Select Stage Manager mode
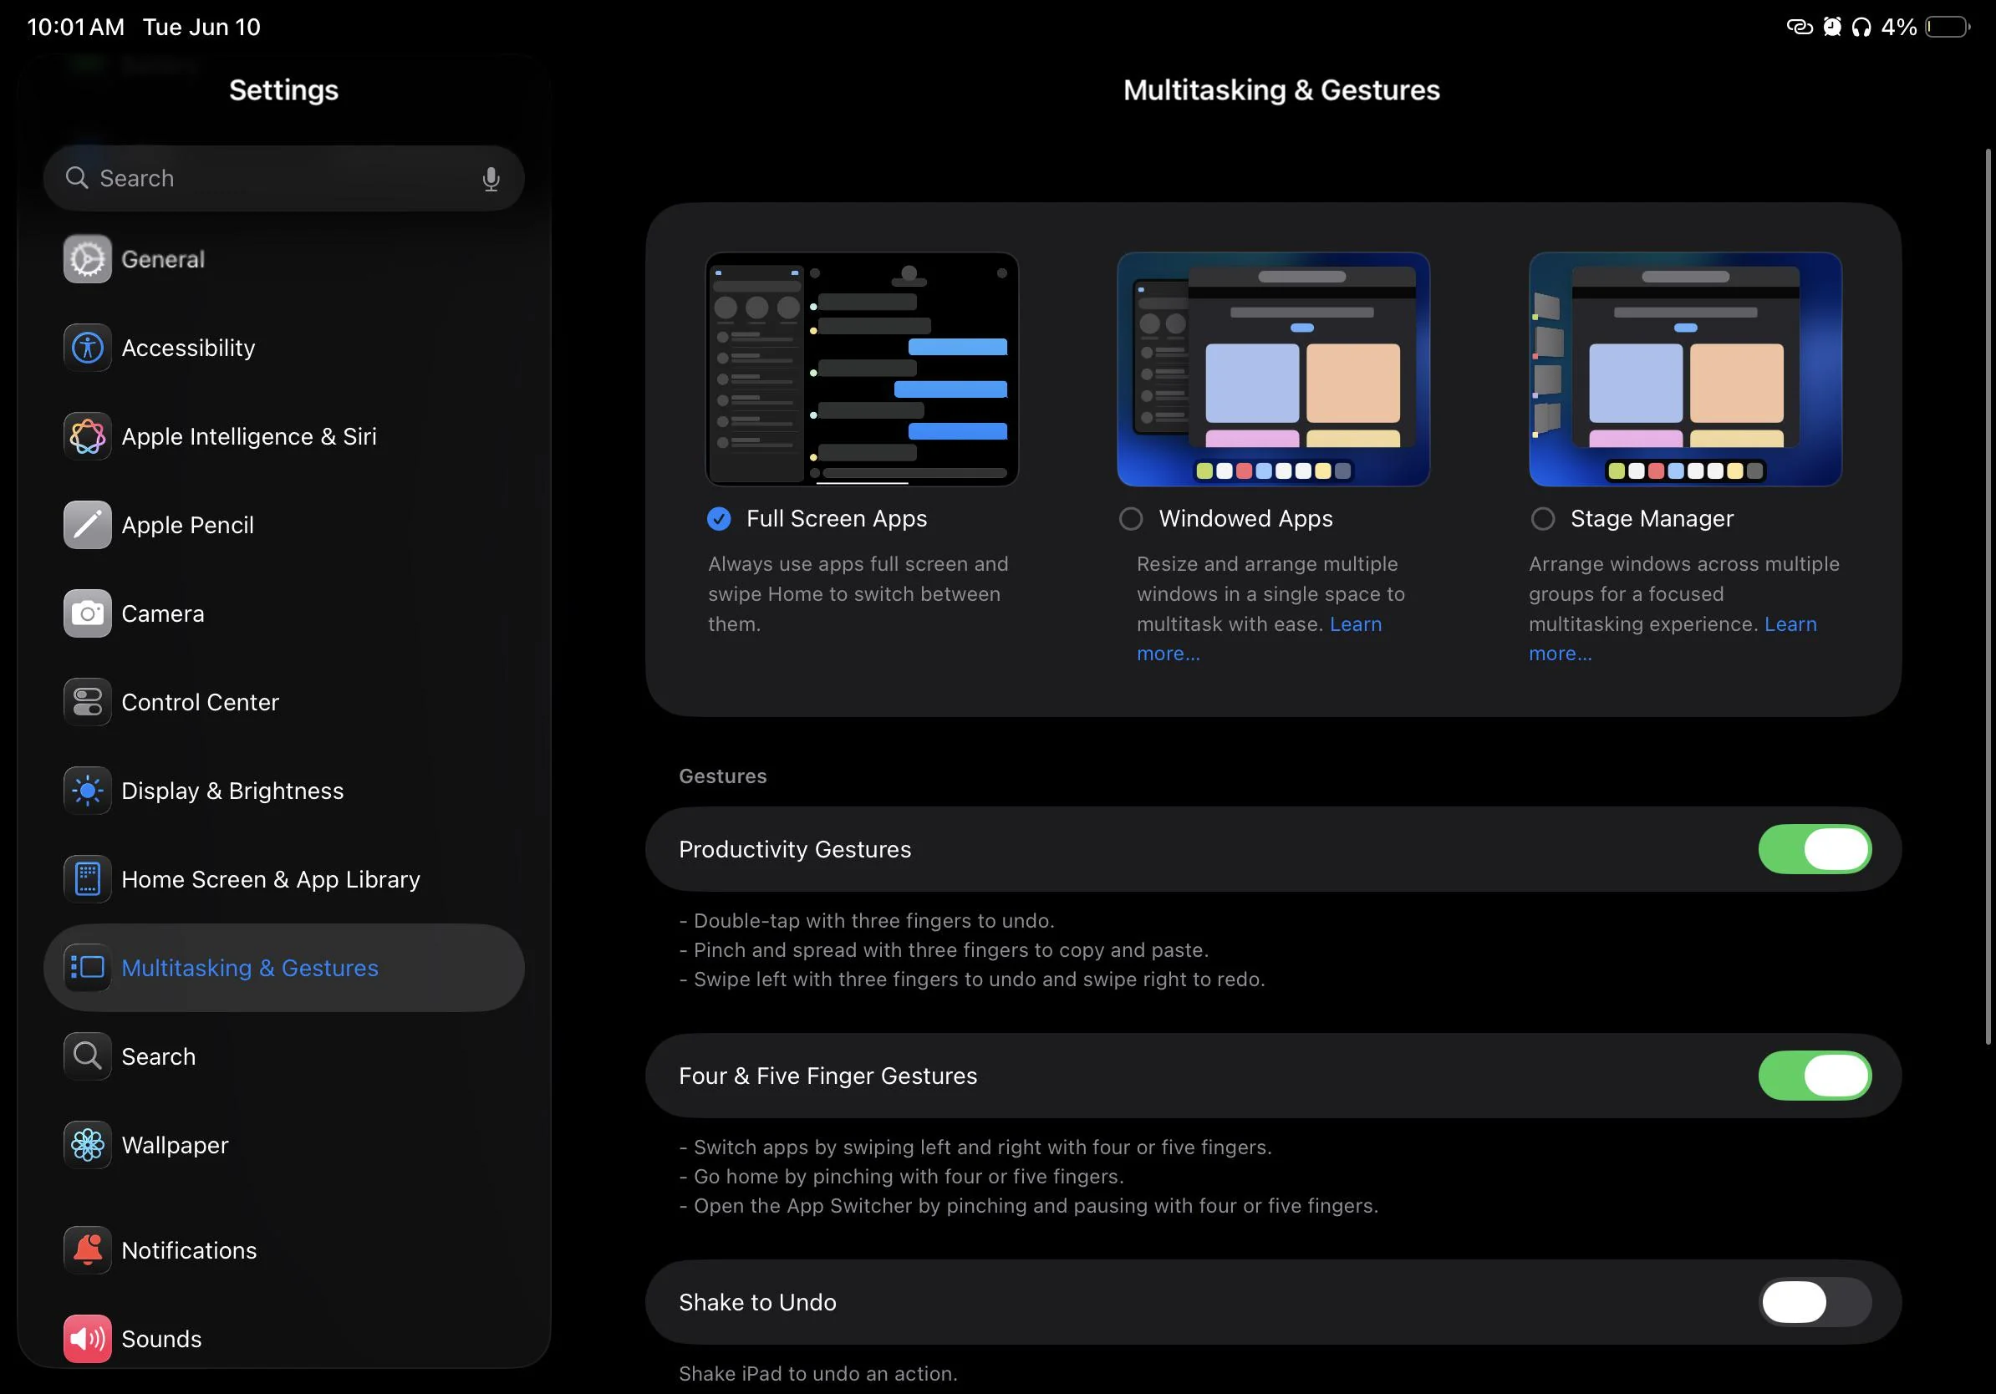1996x1394 pixels. point(1542,519)
